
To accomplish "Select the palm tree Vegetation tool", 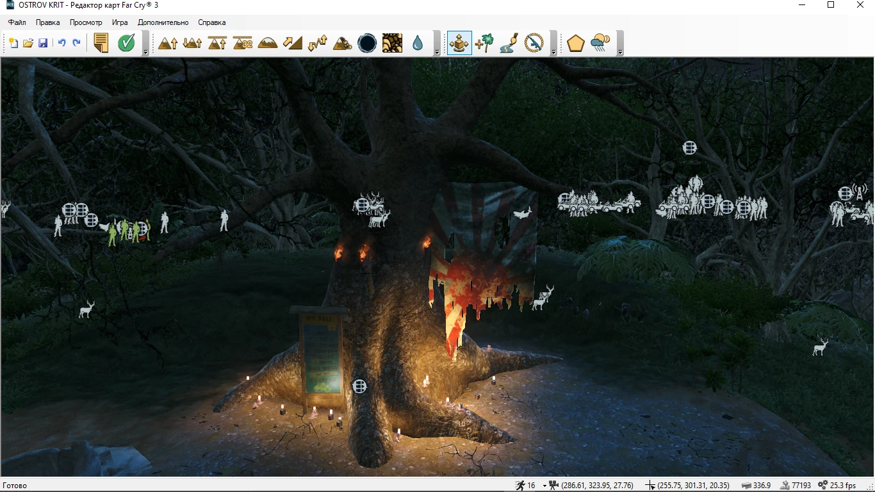I will pyautogui.click(x=485, y=43).
